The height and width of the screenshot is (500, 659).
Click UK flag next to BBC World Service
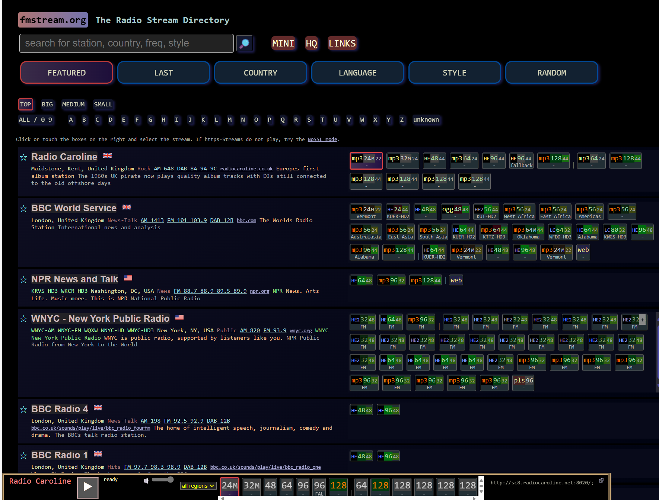pyautogui.click(x=127, y=207)
